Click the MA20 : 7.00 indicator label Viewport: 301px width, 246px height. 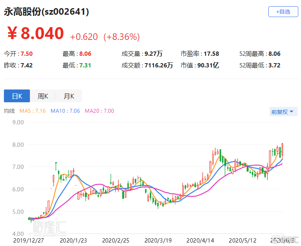pyautogui.click(x=99, y=111)
